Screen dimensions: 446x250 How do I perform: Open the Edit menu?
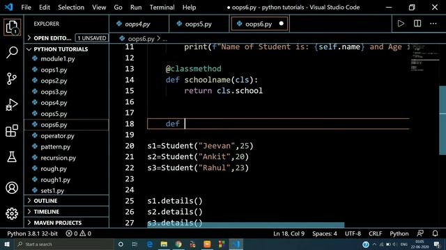(45, 8)
